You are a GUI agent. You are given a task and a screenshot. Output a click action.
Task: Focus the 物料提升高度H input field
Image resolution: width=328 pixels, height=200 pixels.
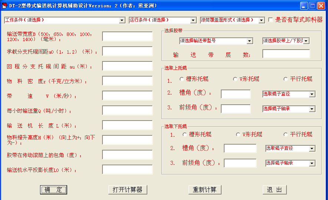[x=127, y=140]
